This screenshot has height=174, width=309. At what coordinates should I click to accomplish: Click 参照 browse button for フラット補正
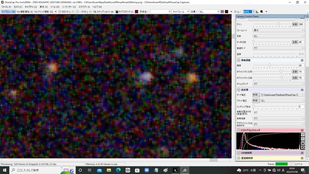[x=256, y=101]
